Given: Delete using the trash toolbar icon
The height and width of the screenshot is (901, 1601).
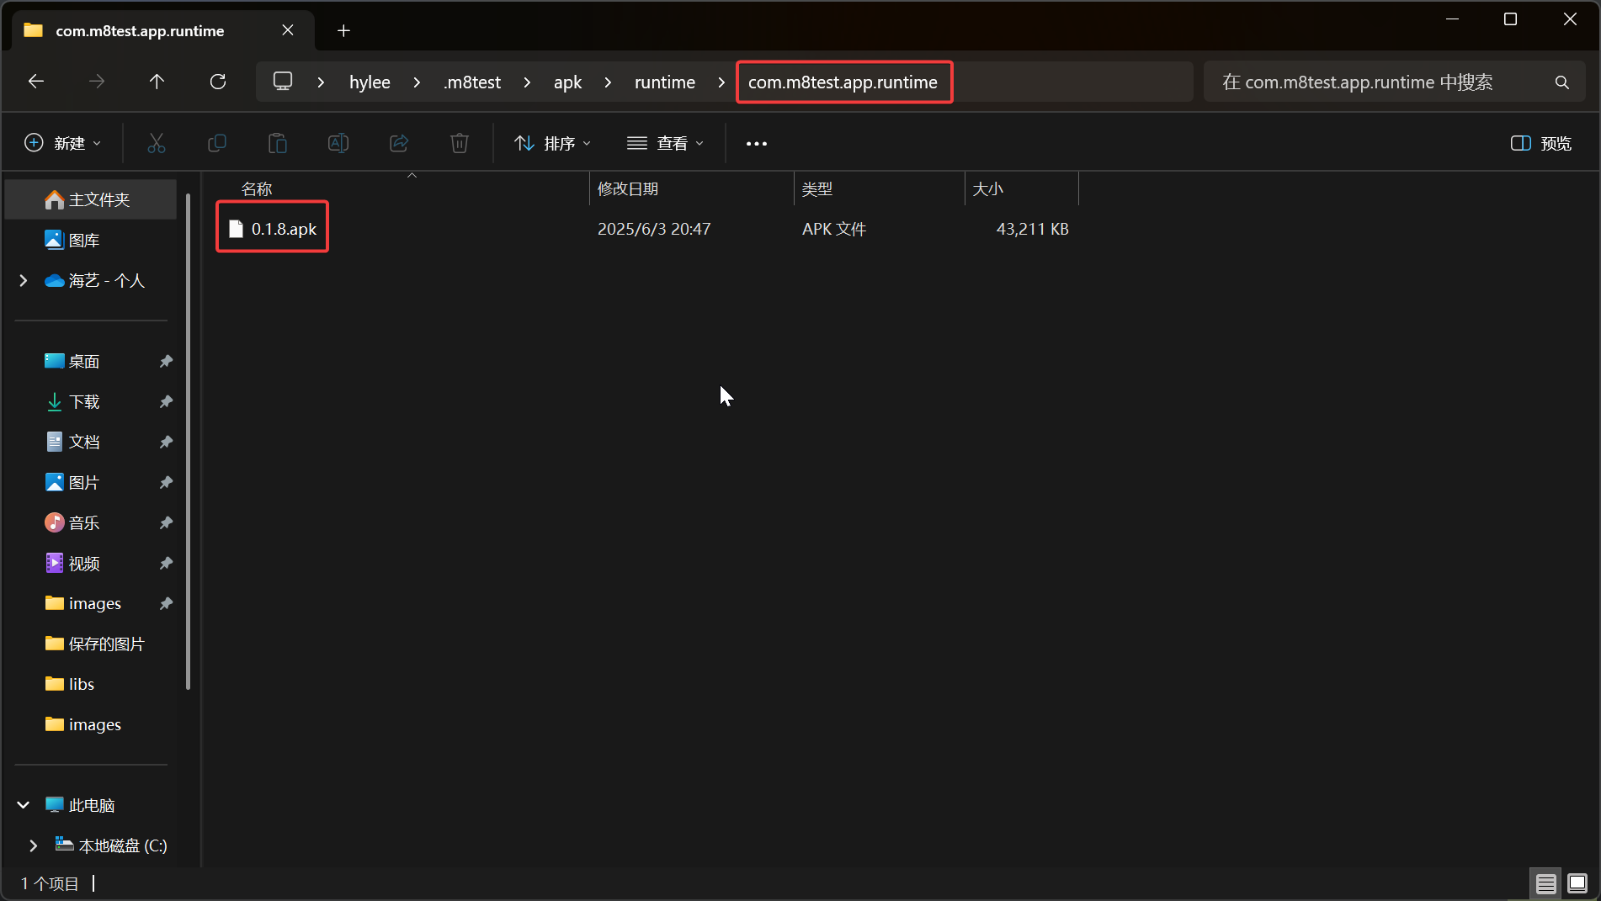Looking at the screenshot, I should click(x=459, y=142).
